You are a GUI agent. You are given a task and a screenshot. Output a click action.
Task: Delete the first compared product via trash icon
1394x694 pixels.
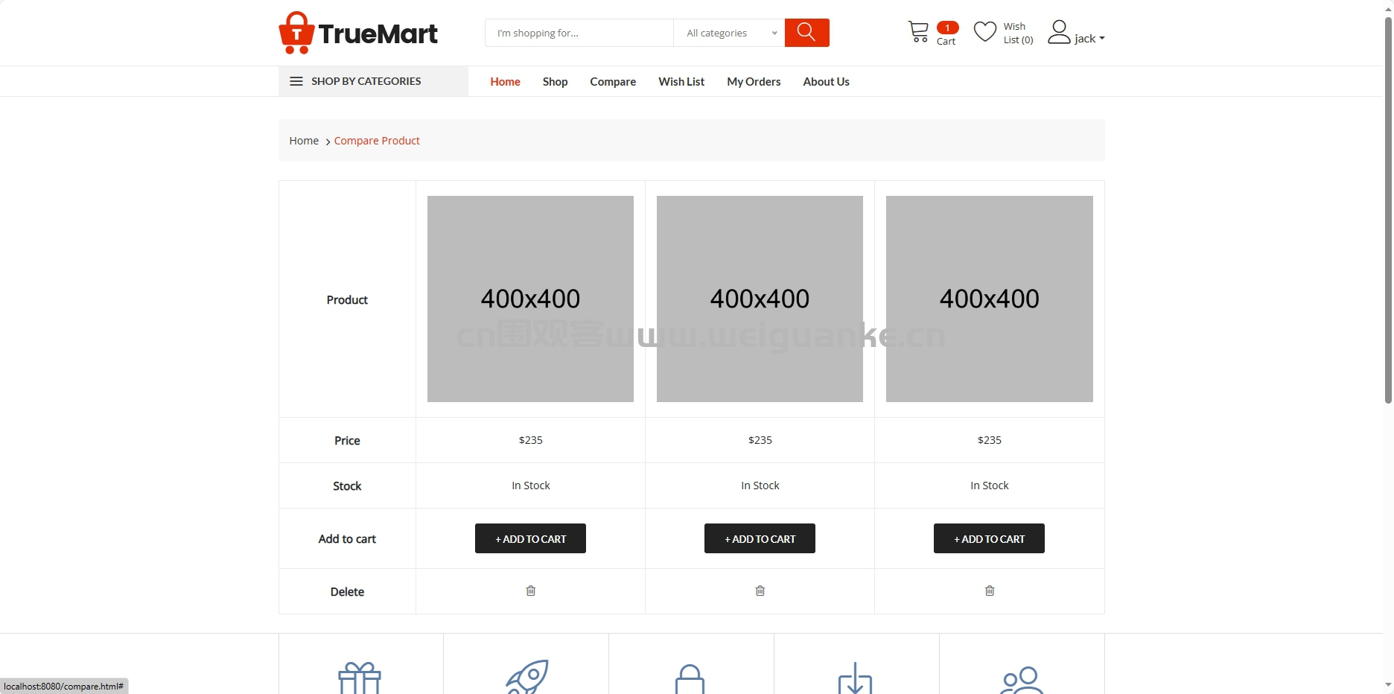531,590
